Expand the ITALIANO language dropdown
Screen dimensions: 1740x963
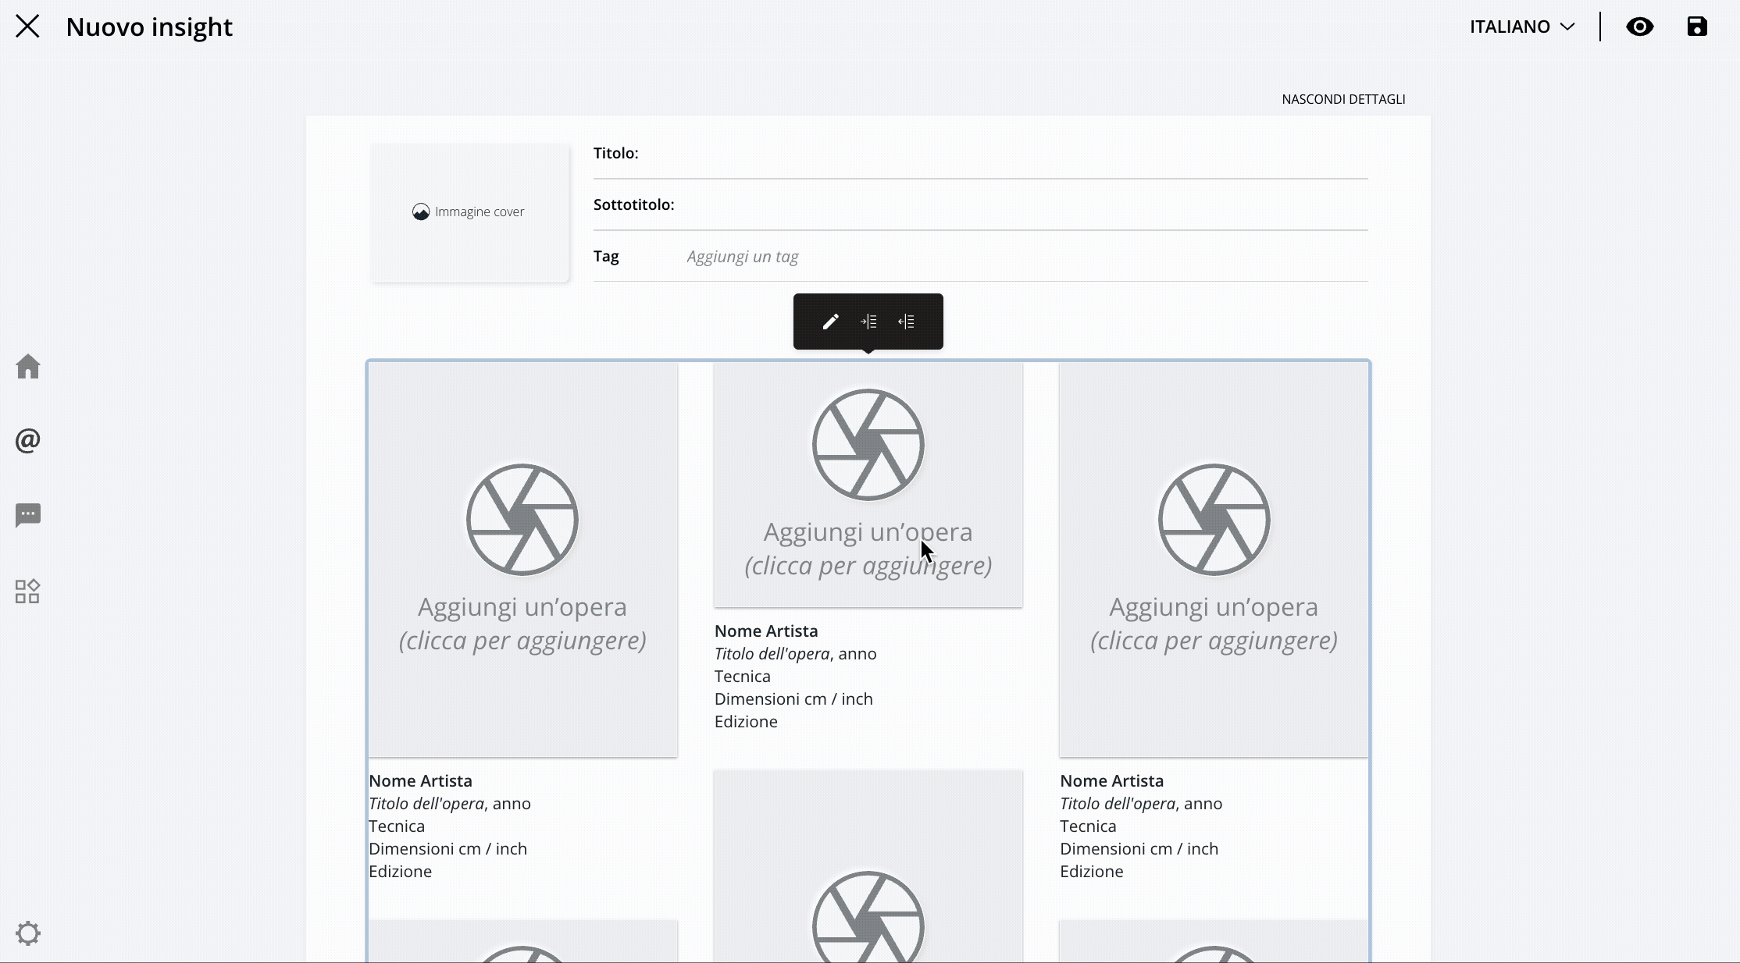[x=1521, y=27]
